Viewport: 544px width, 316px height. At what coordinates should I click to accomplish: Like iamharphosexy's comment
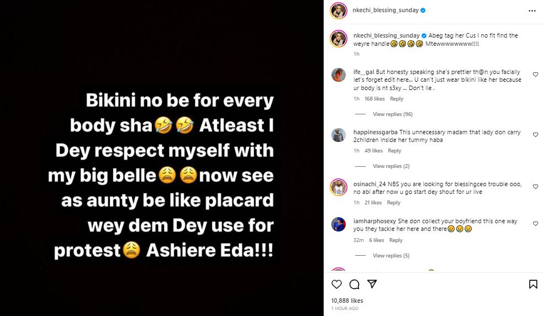[535, 224]
